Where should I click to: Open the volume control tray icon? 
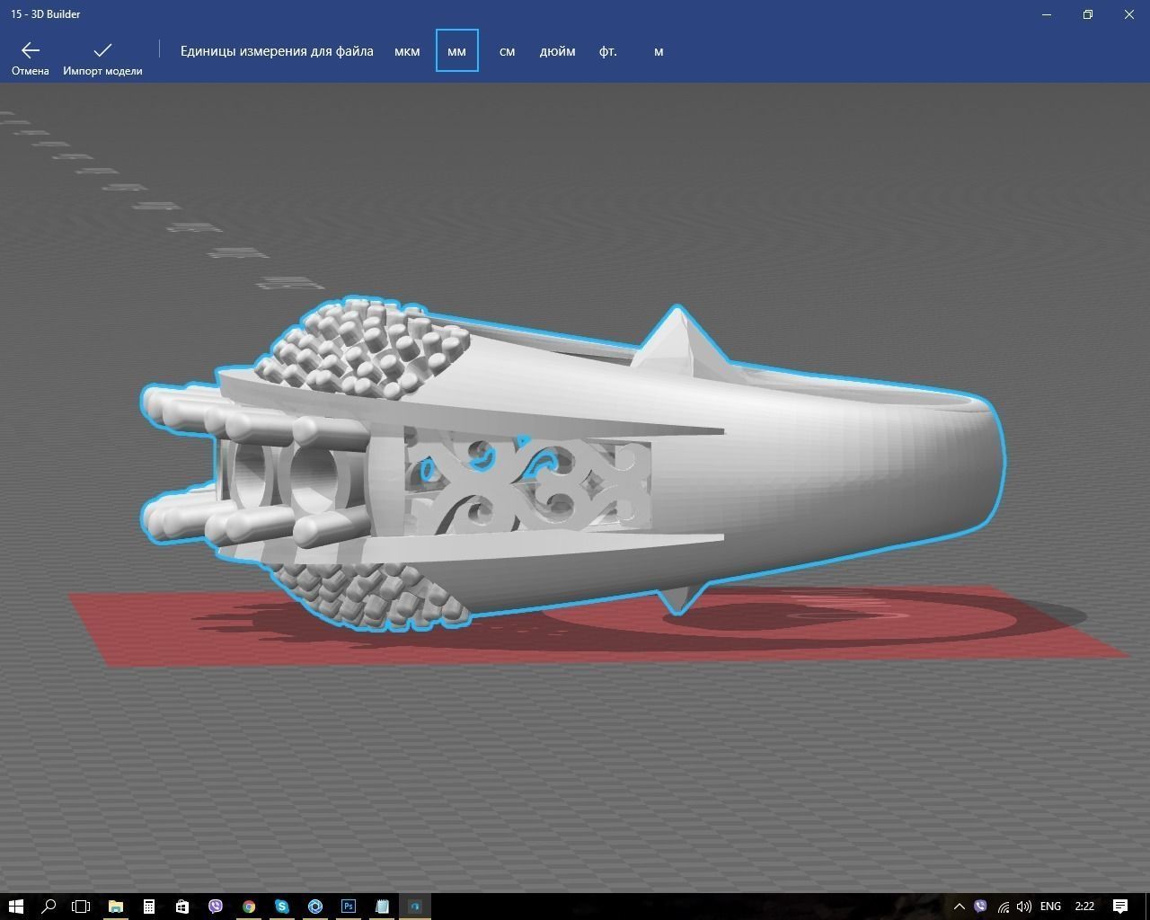(1024, 907)
